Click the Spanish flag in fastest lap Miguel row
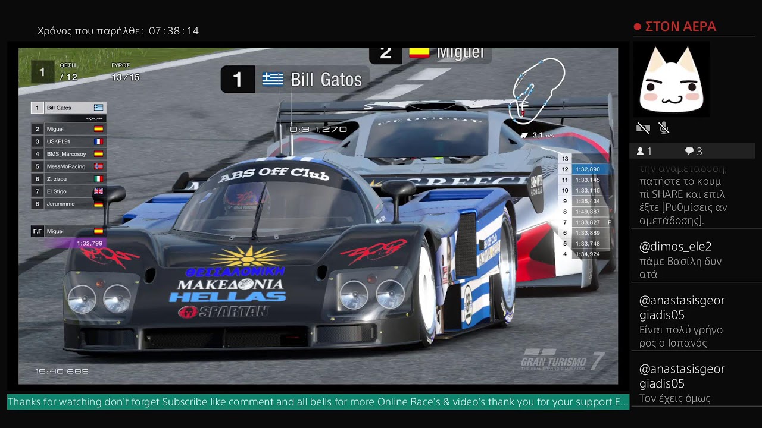The height and width of the screenshot is (428, 762). 99,231
